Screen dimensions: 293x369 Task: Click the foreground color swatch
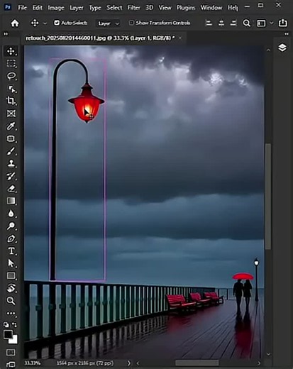[x=8, y=334]
